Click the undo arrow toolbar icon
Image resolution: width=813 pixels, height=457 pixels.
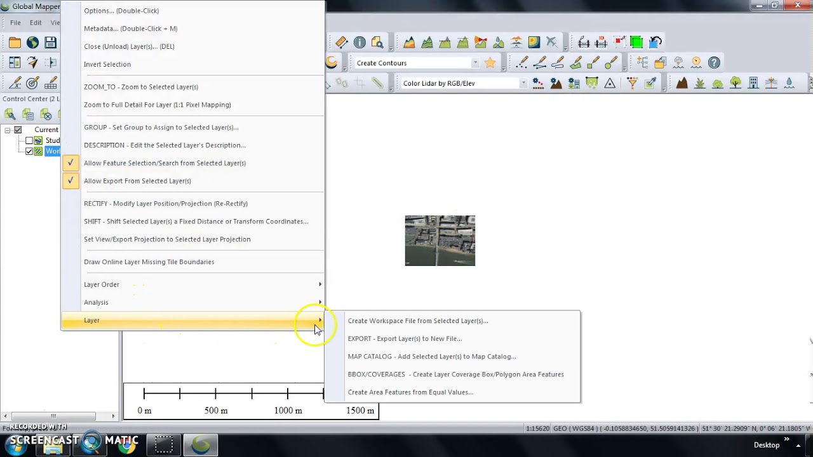click(x=655, y=43)
